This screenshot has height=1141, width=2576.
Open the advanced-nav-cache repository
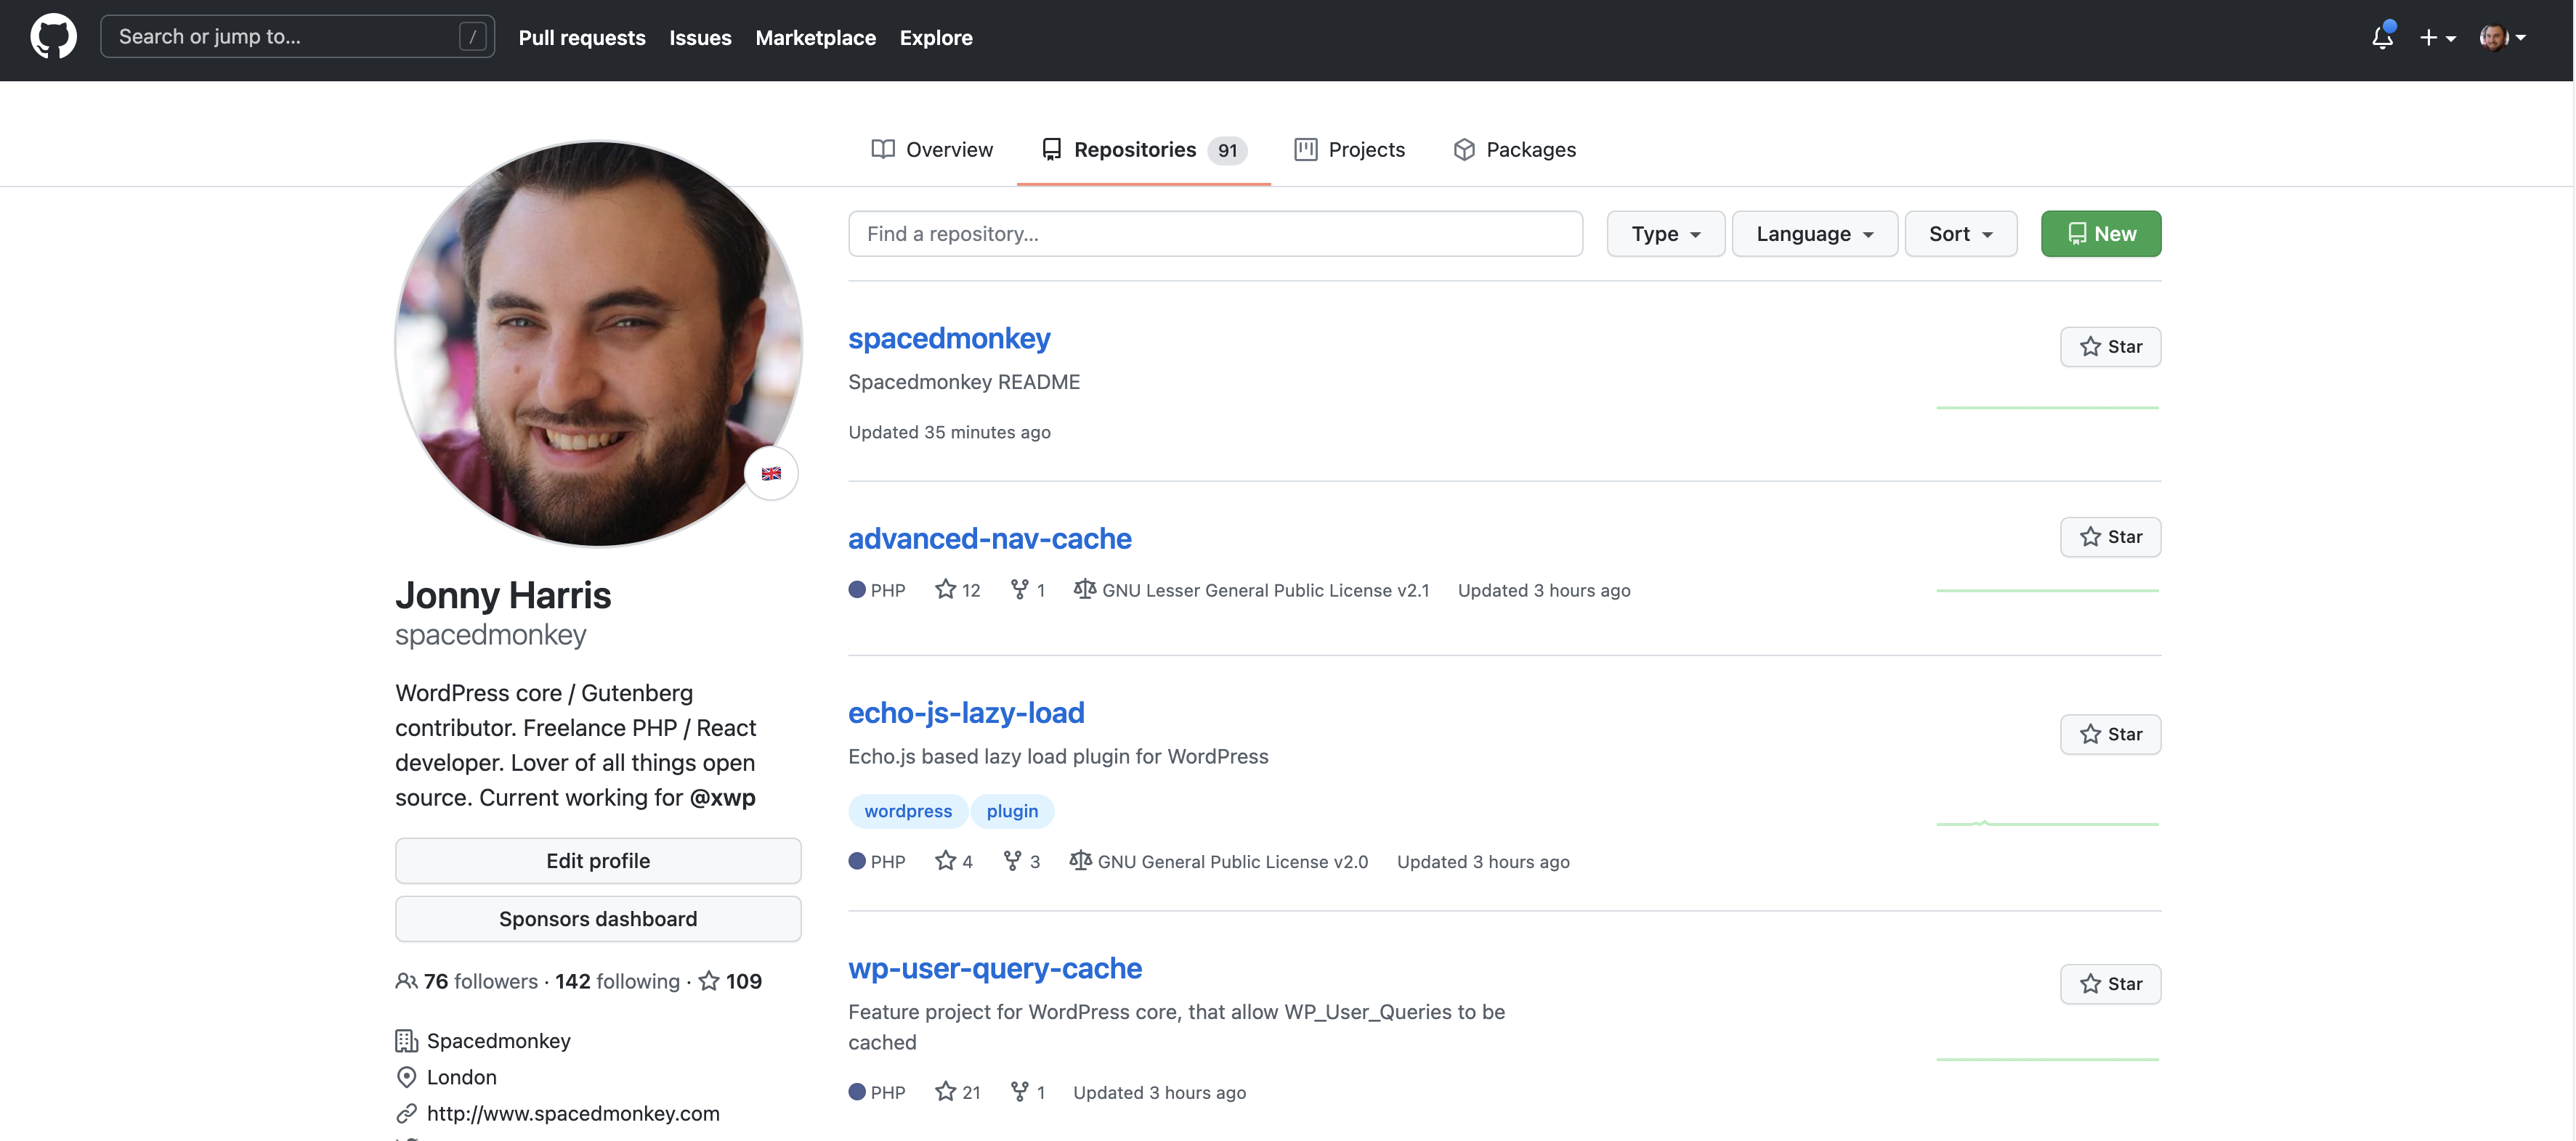(990, 539)
